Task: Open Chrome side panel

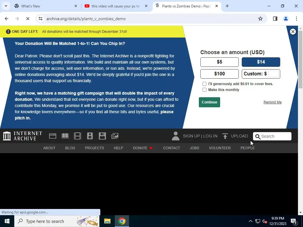Action: coord(275,19)
